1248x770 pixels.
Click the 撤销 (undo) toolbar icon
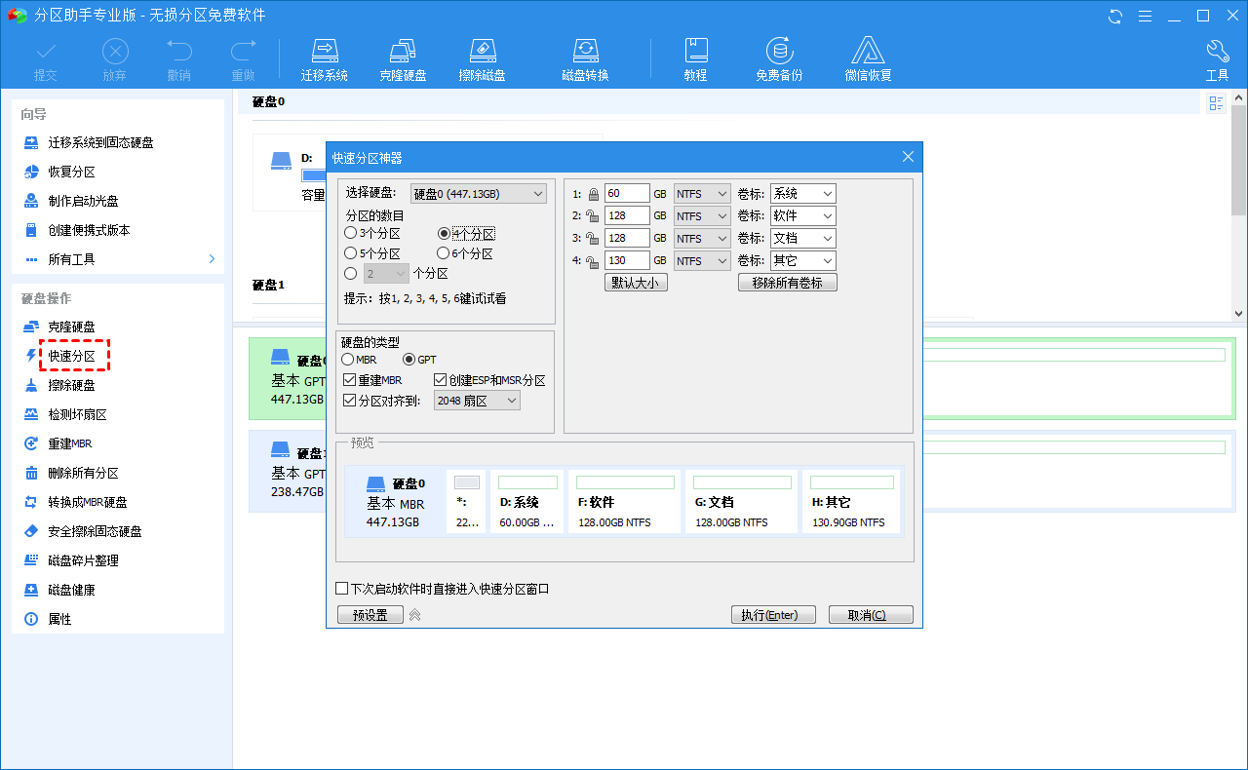[x=179, y=60]
